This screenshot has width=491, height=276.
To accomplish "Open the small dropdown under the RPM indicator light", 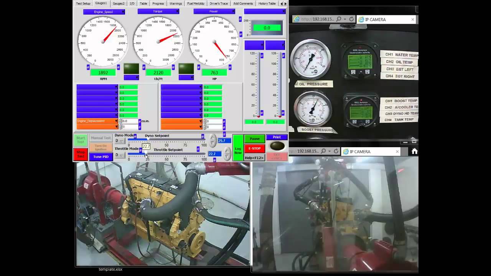I will [131, 77].
